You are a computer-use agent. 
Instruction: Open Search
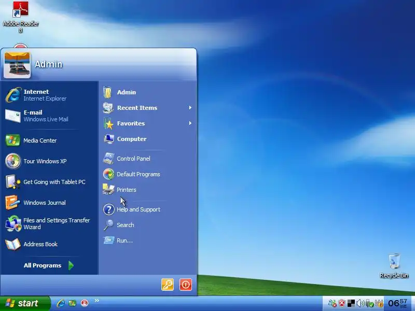point(148,225)
